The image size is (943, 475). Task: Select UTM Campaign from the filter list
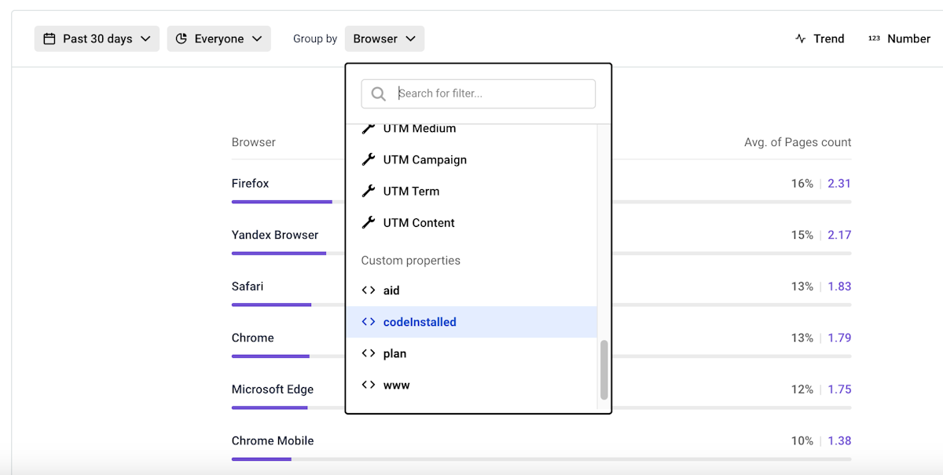pos(472,159)
